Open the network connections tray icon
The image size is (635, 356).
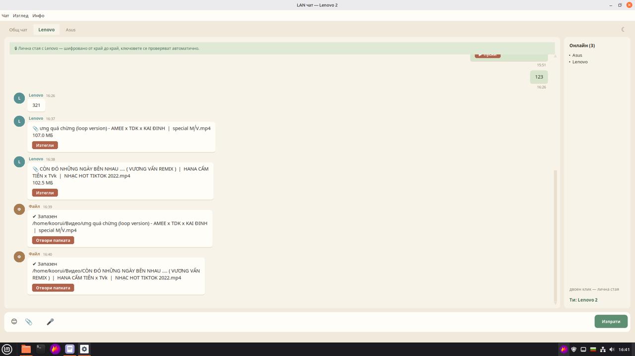(x=603, y=350)
